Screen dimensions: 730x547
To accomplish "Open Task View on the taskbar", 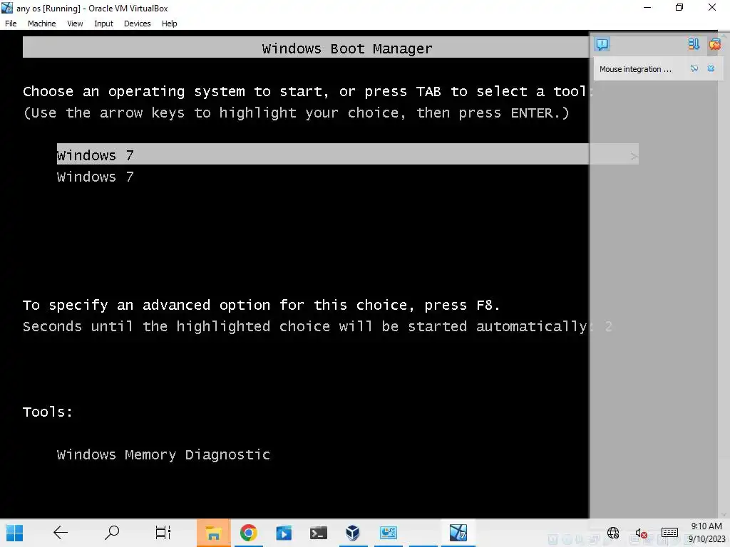I will [163, 533].
